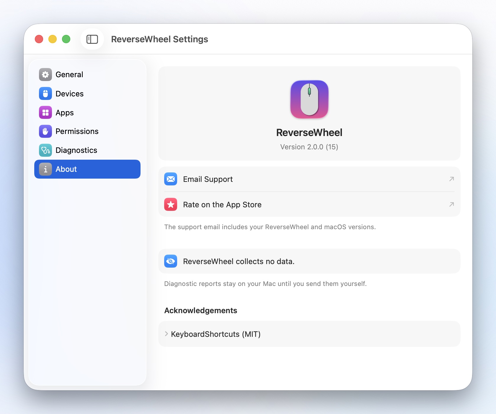Open the General settings tab
The image size is (496, 414).
tap(87, 75)
